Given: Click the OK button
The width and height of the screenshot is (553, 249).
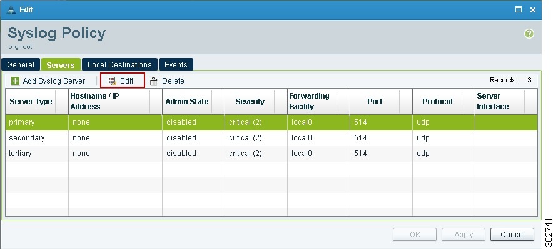Looking at the screenshot, I should pyautogui.click(x=415, y=234).
